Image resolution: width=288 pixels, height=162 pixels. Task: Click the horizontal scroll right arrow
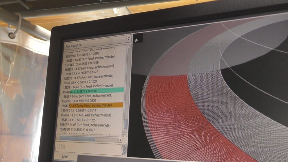[x=120, y=140]
